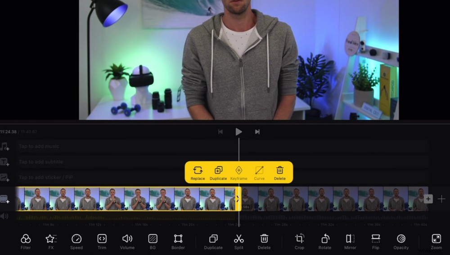Open the Filter tool

(26, 242)
